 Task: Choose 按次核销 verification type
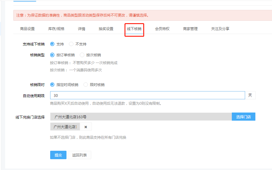coord(82,55)
